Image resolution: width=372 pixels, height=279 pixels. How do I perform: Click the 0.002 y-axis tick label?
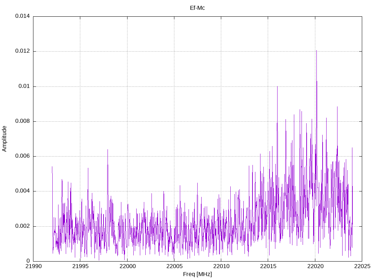click(x=22, y=226)
